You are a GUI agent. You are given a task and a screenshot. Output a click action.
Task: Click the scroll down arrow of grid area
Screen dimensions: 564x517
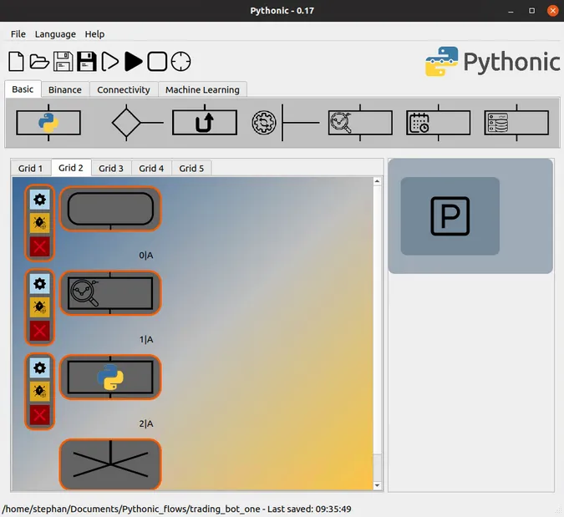(378, 484)
